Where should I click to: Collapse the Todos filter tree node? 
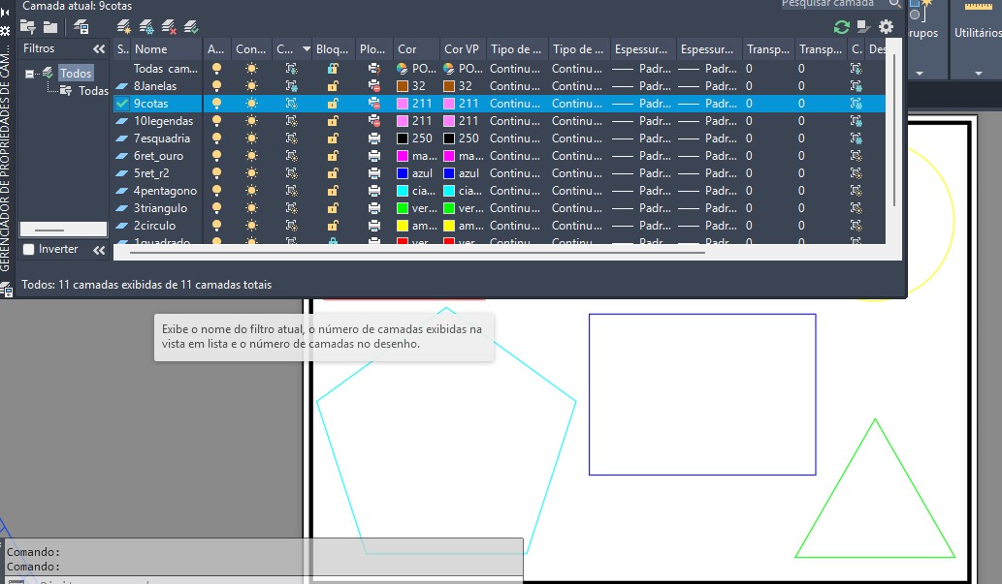29,74
